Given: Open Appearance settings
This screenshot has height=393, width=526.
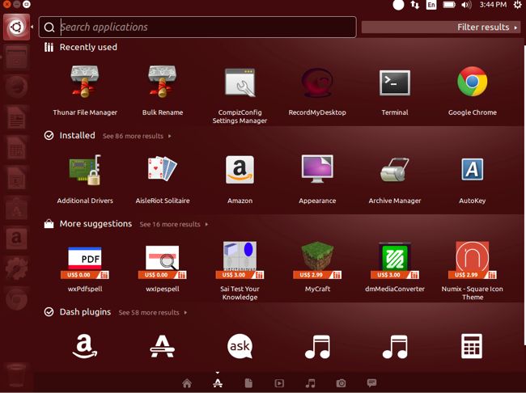Looking at the screenshot, I should (317, 180).
